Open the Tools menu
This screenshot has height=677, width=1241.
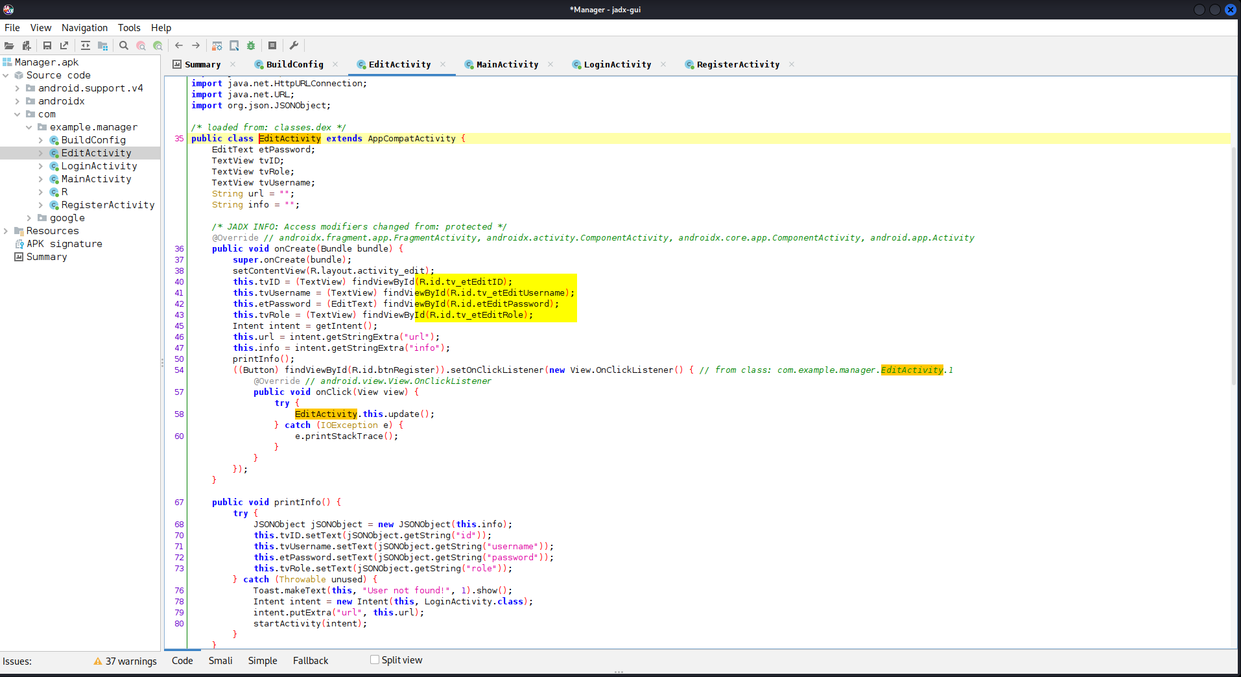pos(129,28)
